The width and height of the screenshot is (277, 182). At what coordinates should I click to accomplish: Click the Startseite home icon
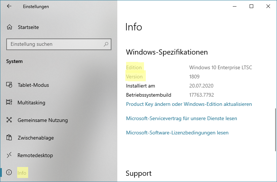coord(10,27)
